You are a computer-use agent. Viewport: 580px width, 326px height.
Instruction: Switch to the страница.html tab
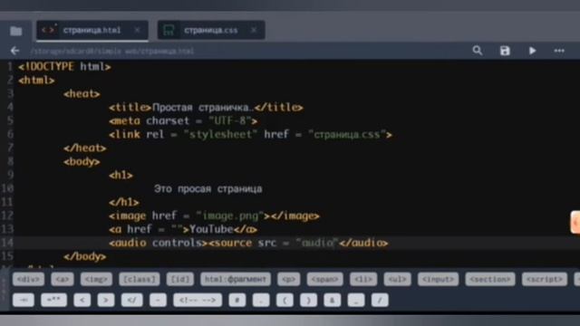point(92,30)
